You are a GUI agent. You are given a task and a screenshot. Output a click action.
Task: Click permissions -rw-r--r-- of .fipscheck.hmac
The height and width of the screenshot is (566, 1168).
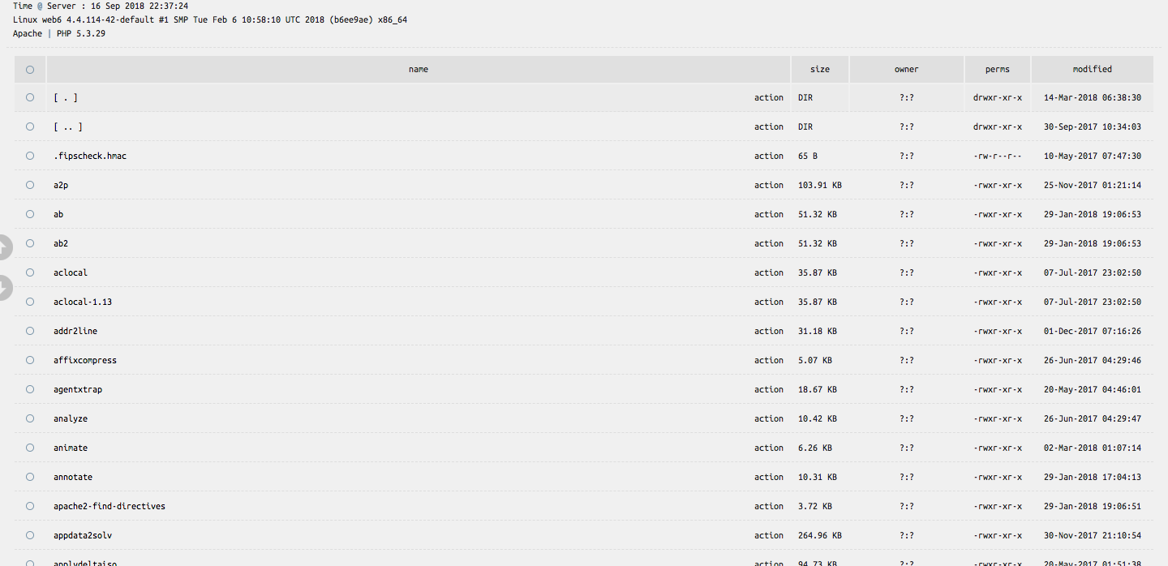point(998,156)
